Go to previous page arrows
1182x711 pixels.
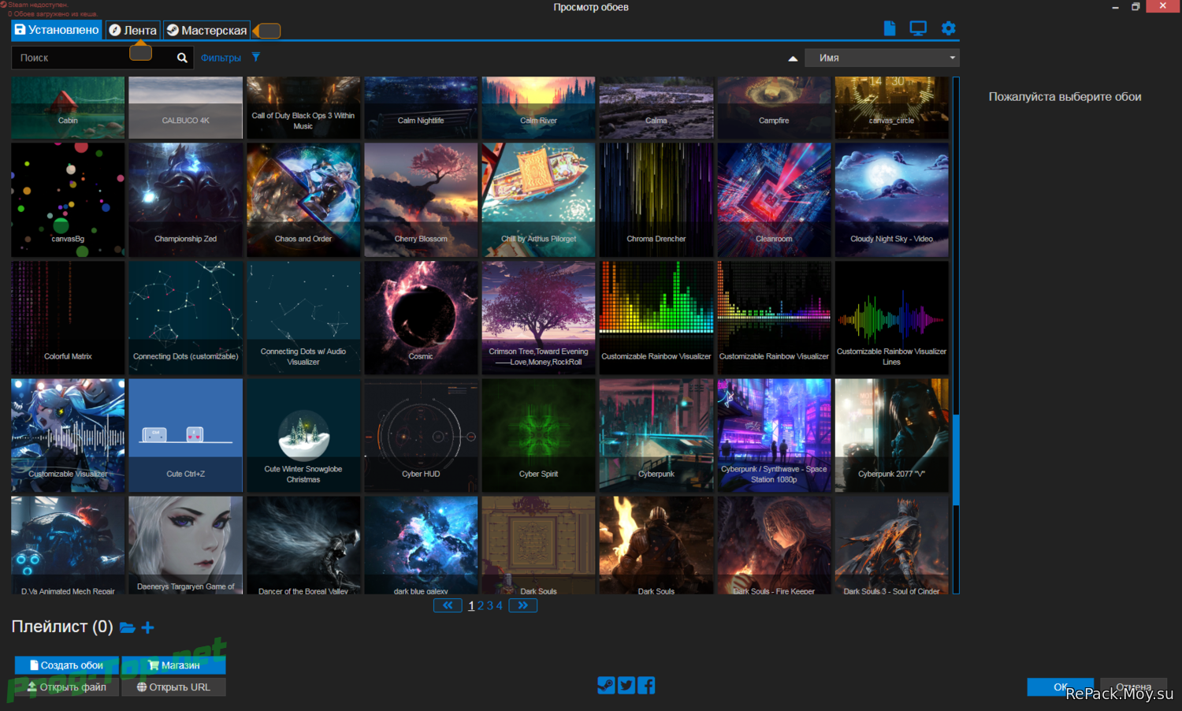448,605
